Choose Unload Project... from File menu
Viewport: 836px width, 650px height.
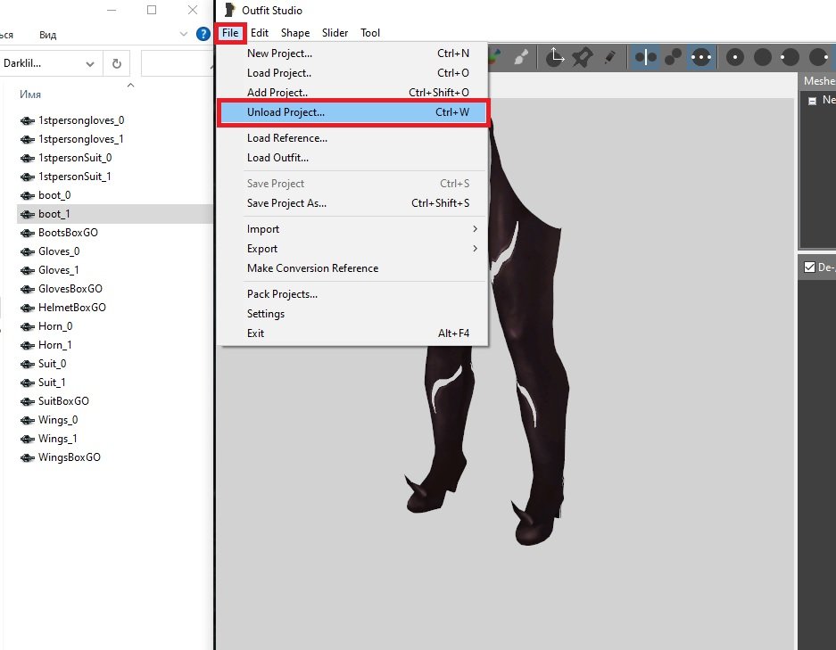tap(286, 113)
